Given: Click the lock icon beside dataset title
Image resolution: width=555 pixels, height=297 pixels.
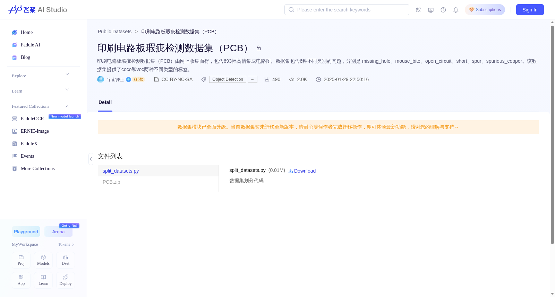Looking at the screenshot, I should point(259,48).
